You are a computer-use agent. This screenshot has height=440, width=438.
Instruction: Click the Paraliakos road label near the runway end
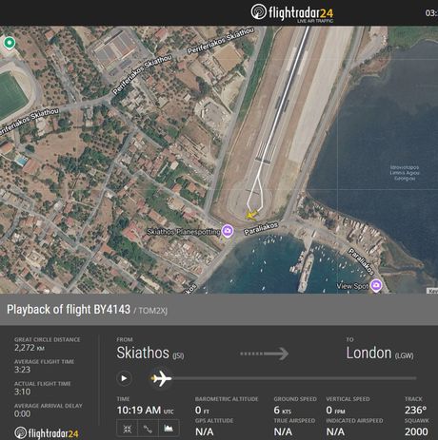[261, 228]
